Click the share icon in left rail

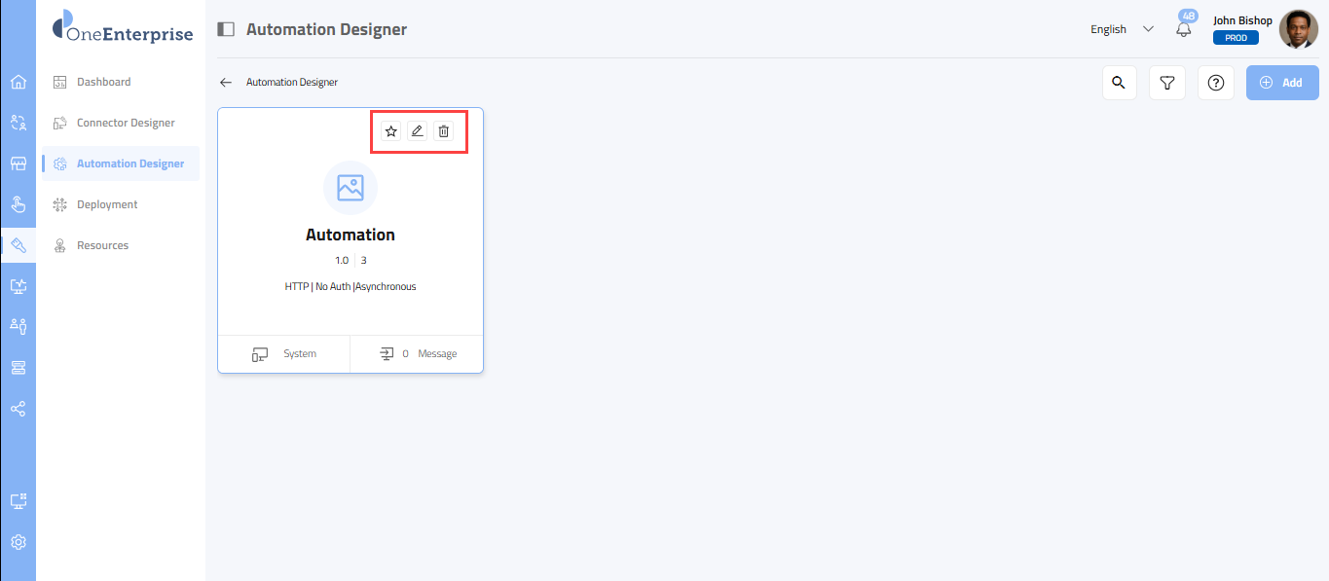click(18, 409)
